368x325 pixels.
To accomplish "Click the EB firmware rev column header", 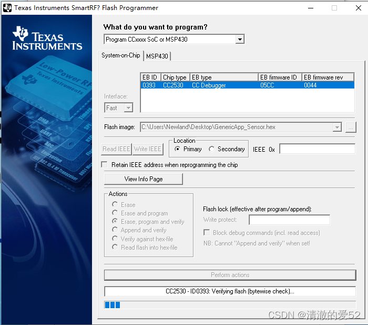I will click(328, 77).
